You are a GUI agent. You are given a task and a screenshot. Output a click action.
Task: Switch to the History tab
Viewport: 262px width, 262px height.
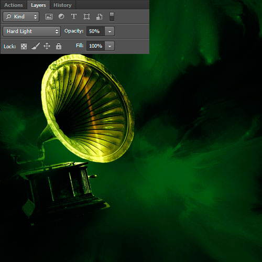tap(62, 5)
